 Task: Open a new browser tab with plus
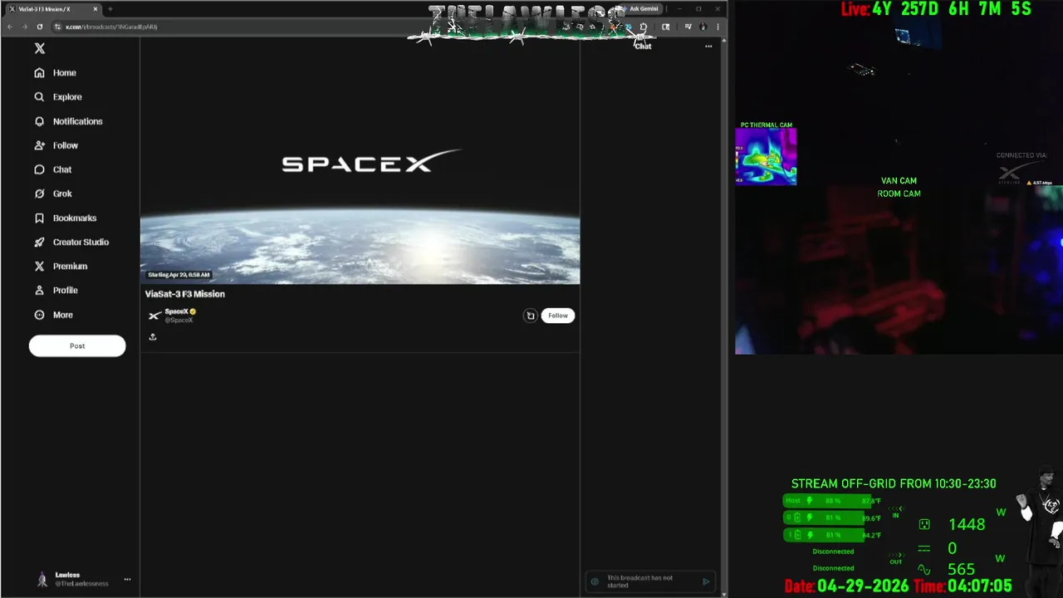(110, 9)
